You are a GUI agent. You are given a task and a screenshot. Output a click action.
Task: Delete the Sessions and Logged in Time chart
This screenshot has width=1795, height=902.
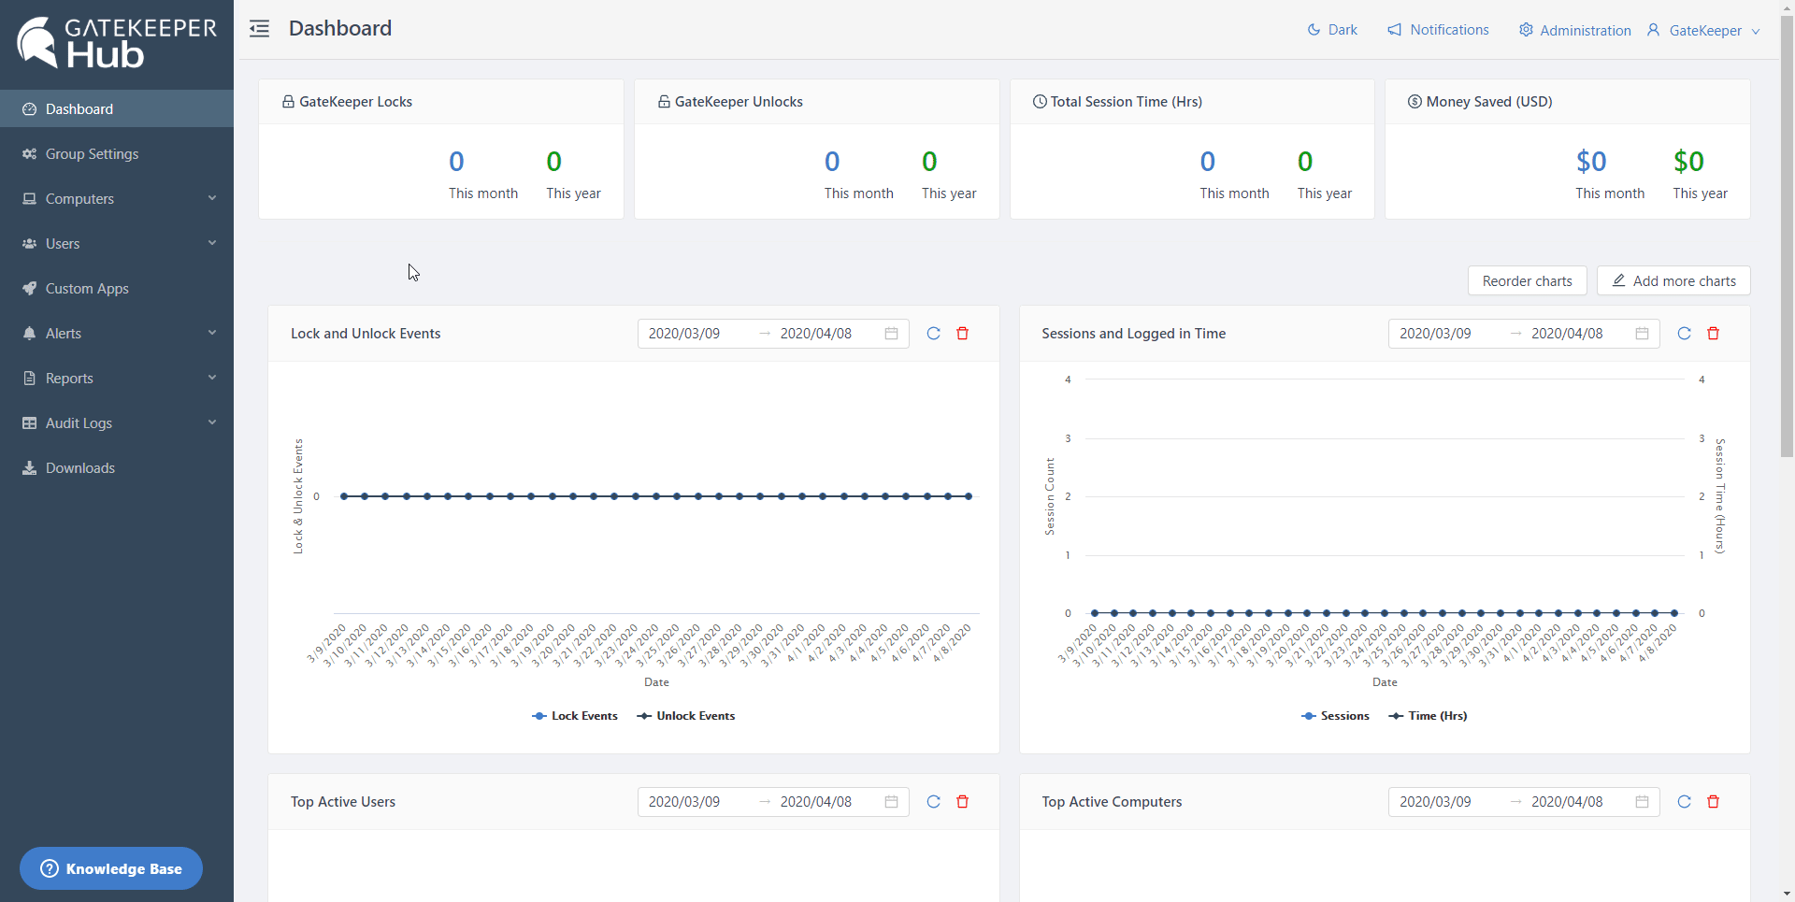tap(1713, 334)
